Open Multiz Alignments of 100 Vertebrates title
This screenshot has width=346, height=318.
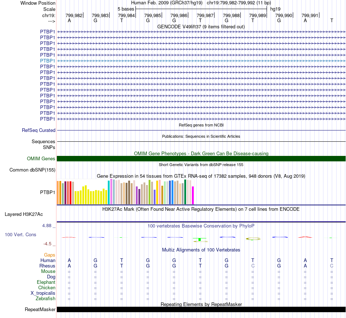[201, 250]
